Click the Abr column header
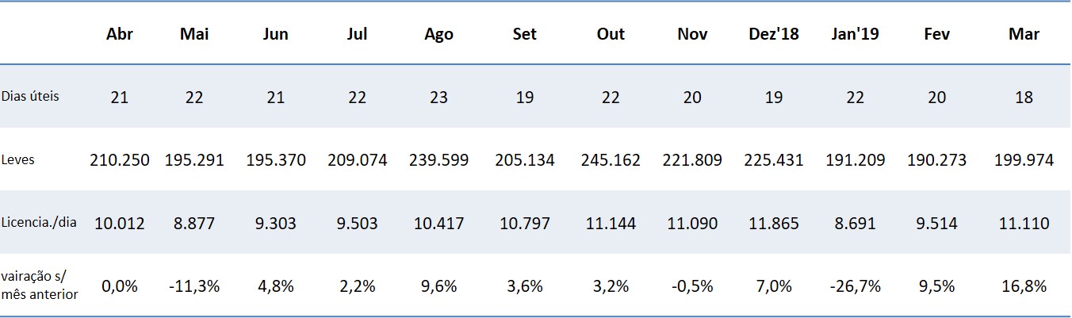This screenshot has height=318, width=1072. (119, 34)
